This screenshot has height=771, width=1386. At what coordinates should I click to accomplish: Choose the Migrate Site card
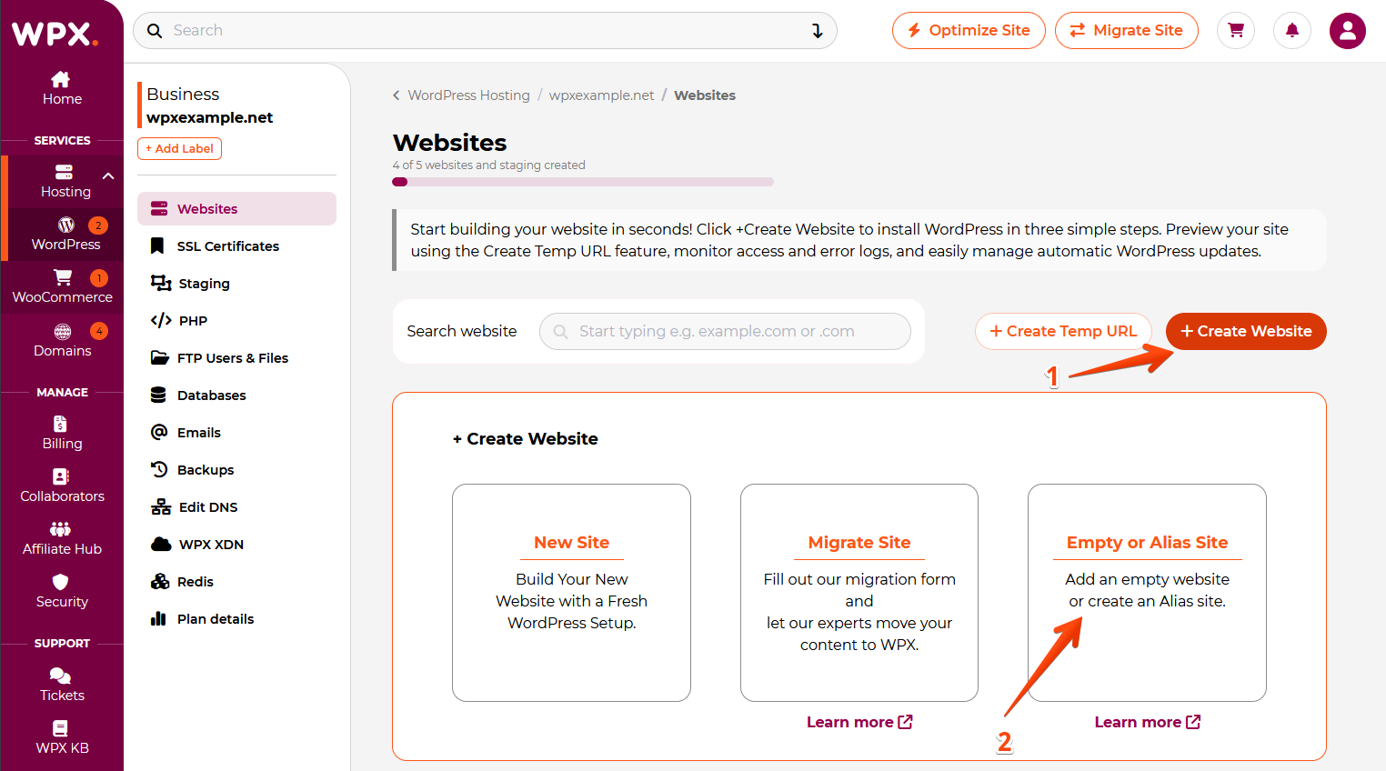[x=859, y=593]
